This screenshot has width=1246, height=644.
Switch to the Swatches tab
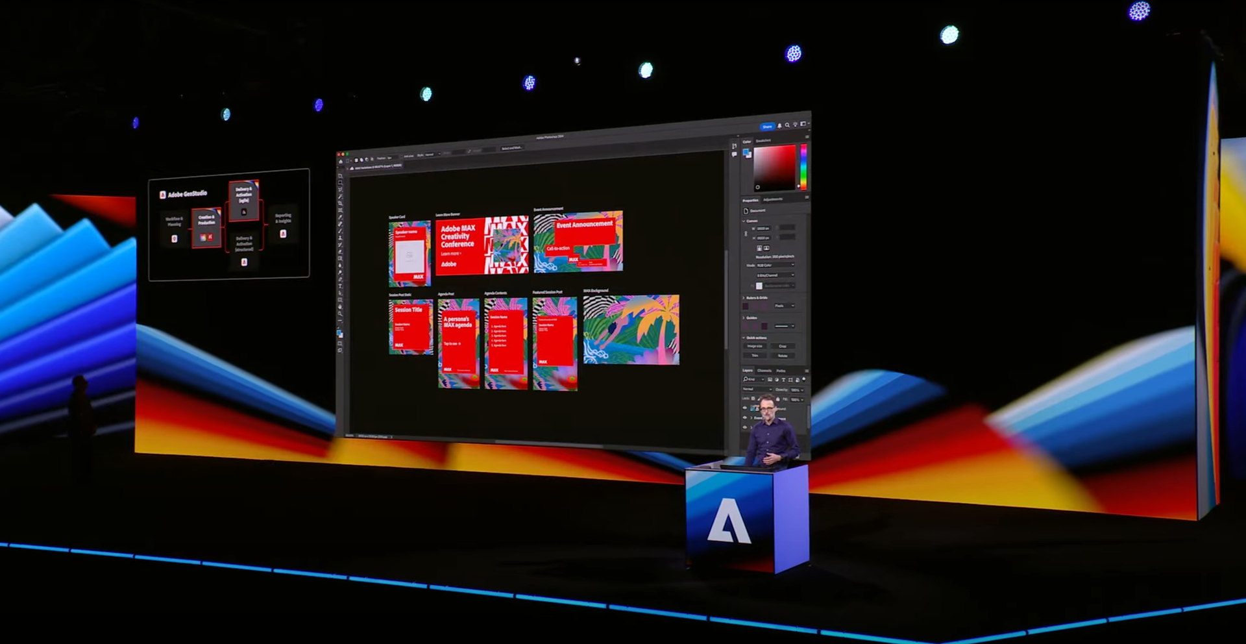[763, 141]
